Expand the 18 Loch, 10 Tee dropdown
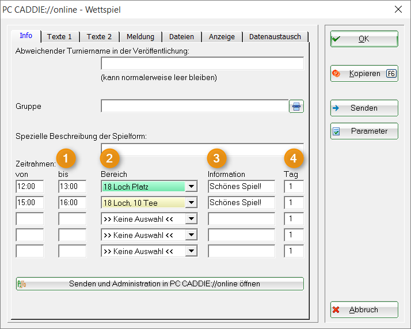 [191, 203]
